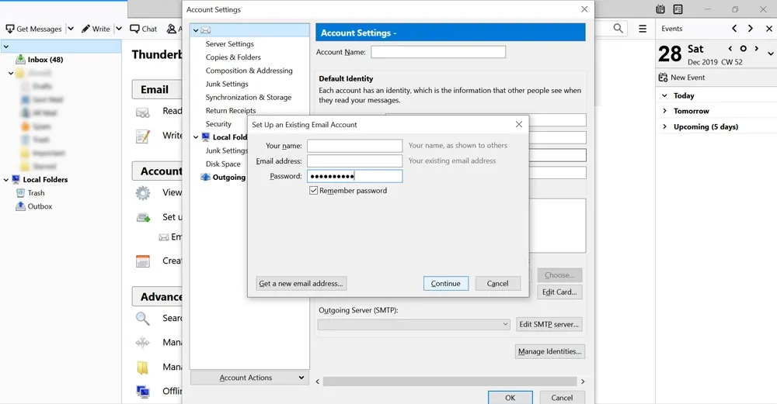Click the Write pencil button
This screenshot has width=777, height=404.
[96, 29]
